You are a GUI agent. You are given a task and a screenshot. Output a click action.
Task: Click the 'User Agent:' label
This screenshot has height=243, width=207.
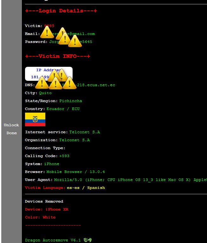pos(39,180)
